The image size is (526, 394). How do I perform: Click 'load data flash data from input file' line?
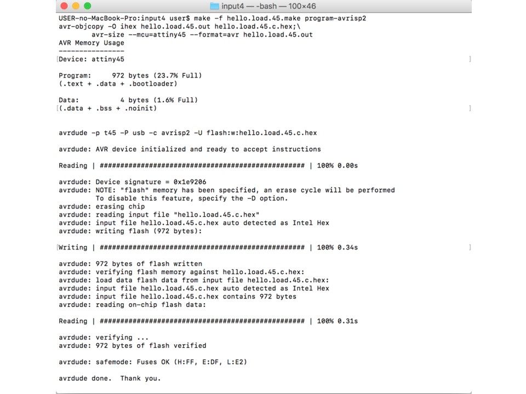pyautogui.click(x=193, y=280)
